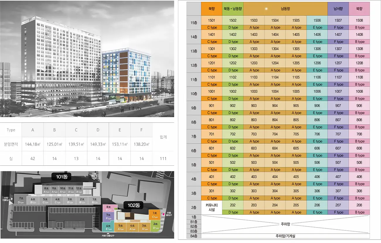Click unit cell 1103
Viewport: 381px width, 243px height.
click(254, 77)
